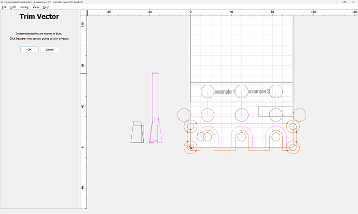Click the small rectangle right of center circle
This screenshot has width=358, height=214.
[x=276, y=112]
